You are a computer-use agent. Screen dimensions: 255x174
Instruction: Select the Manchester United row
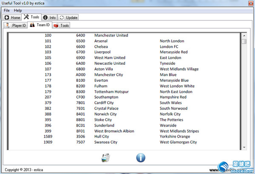click(x=124, y=35)
